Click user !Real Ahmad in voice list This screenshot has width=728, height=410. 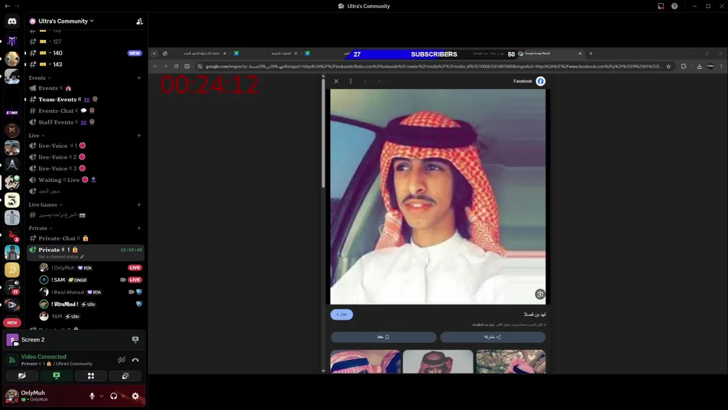[90, 292]
